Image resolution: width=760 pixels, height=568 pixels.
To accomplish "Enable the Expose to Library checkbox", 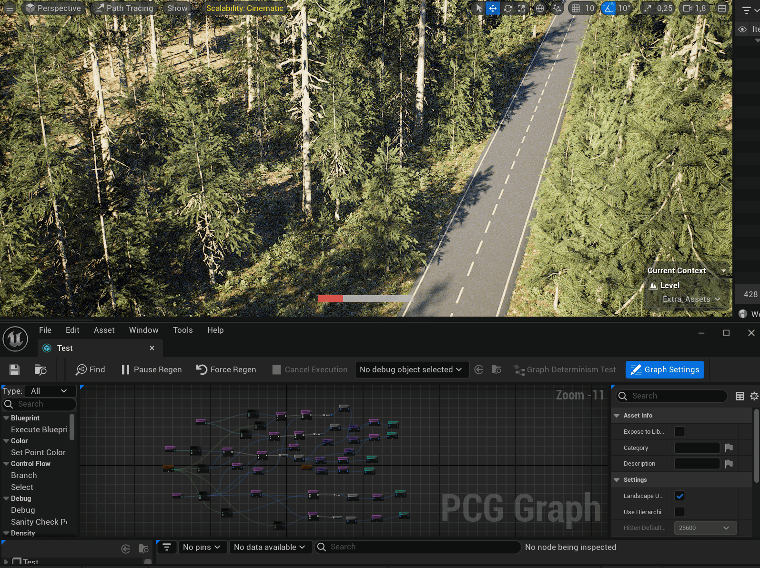I will coord(680,431).
